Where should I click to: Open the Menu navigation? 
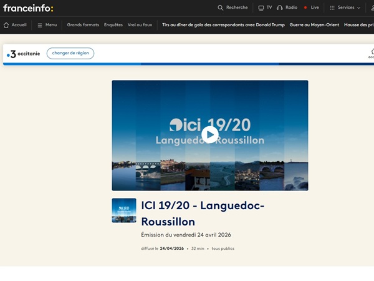[51, 25]
